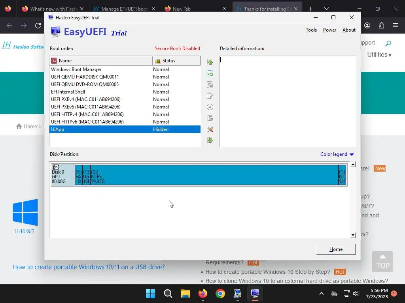Click the grayed backup entry icon
This screenshot has height=303, width=405.
coord(210,118)
